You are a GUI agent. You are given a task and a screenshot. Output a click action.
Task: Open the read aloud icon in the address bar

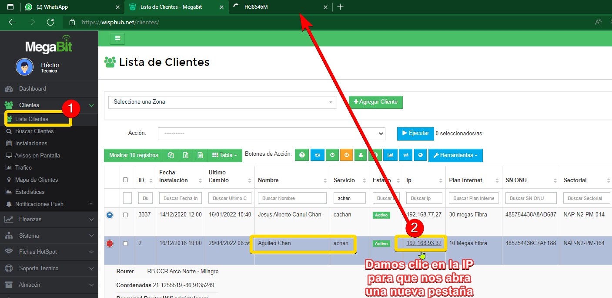coord(598,22)
